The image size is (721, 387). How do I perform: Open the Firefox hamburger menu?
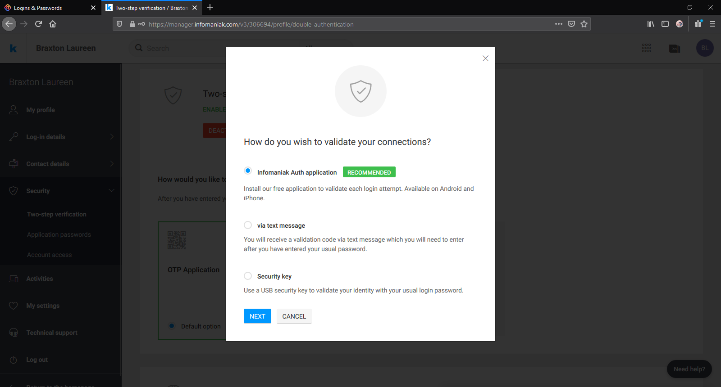click(x=712, y=24)
